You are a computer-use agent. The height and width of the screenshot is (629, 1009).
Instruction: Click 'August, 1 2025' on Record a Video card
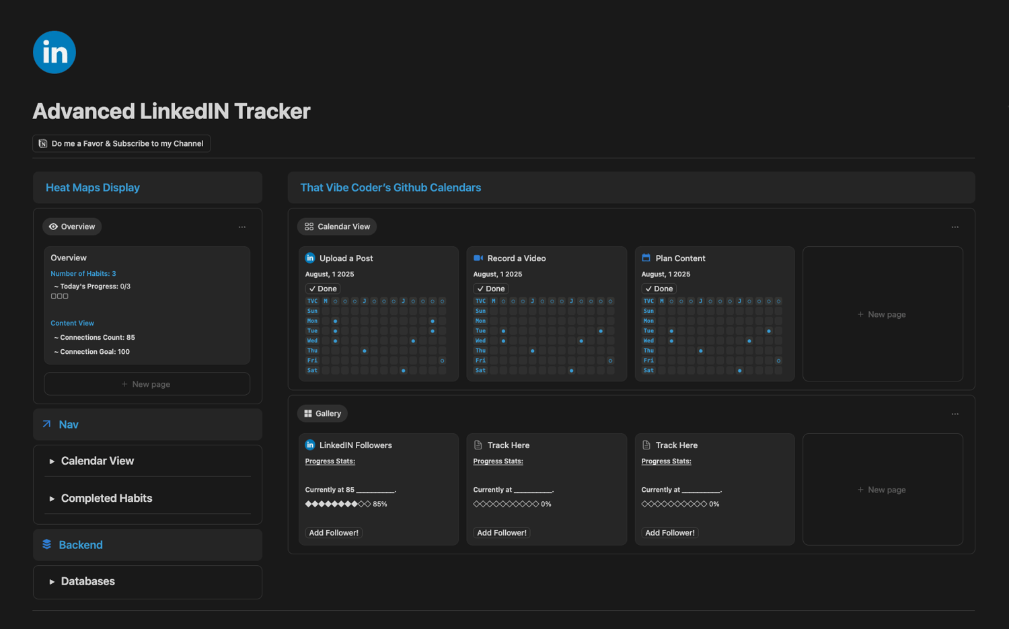pyautogui.click(x=498, y=274)
